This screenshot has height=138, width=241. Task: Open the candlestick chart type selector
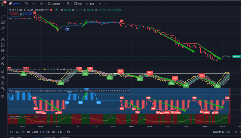pos(42,4)
